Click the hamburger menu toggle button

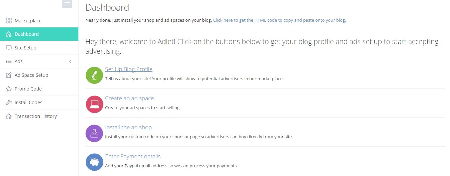[67, 4]
